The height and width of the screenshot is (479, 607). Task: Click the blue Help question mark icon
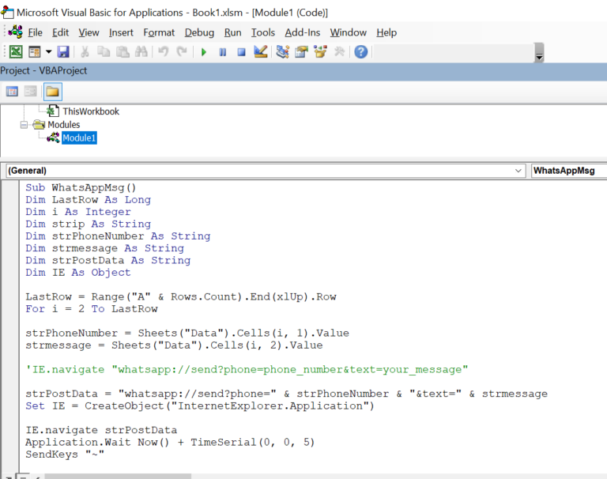point(360,52)
